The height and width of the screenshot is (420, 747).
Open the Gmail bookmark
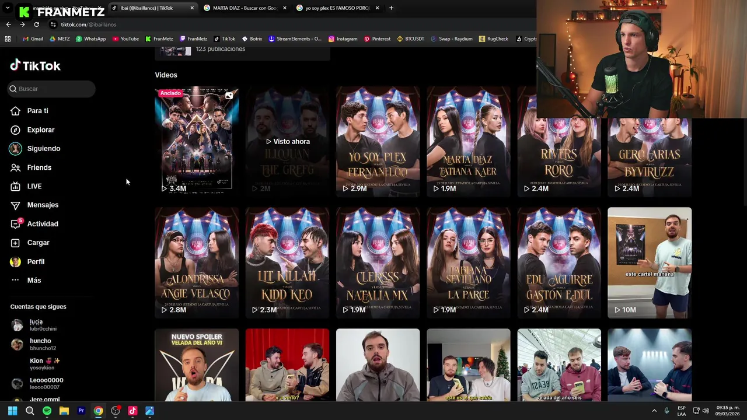[32, 39]
